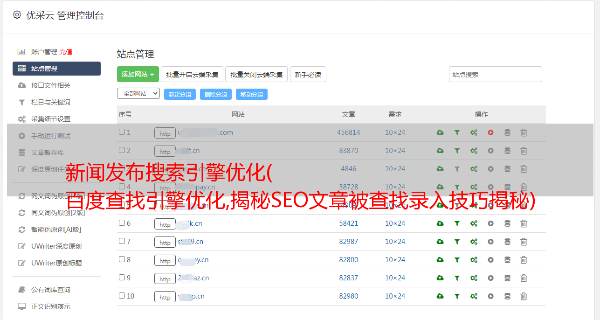Click cloud upload icon in row 82800

click(x=440, y=260)
